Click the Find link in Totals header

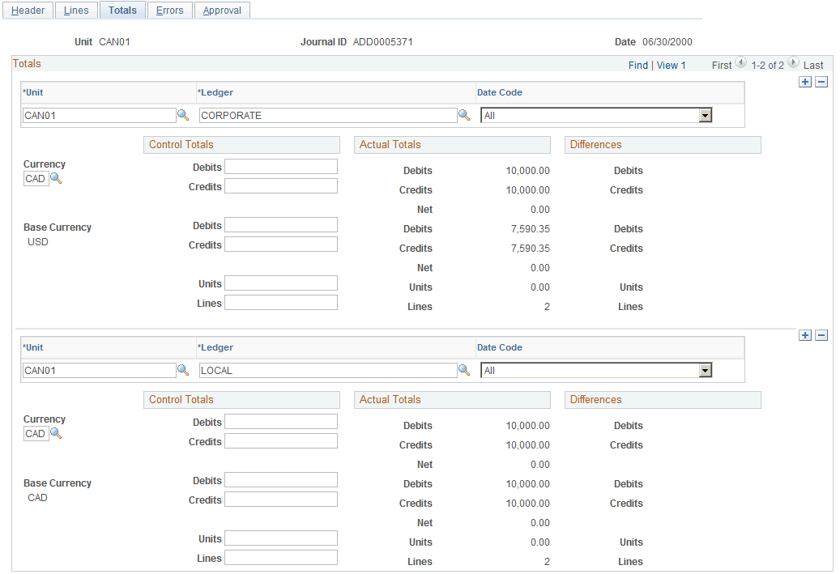638,66
